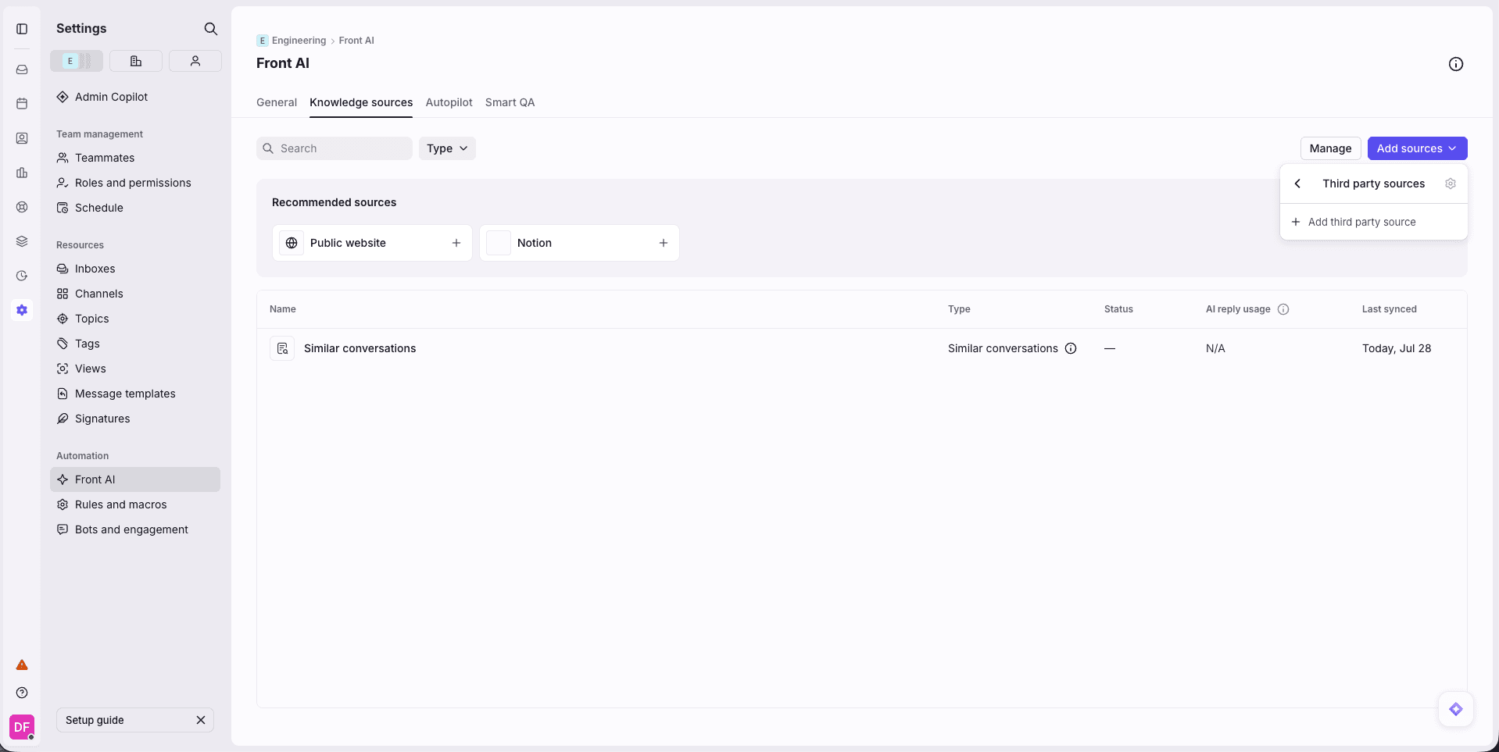Open Topics settings
This screenshot has width=1499, height=752.
(x=135, y=319)
